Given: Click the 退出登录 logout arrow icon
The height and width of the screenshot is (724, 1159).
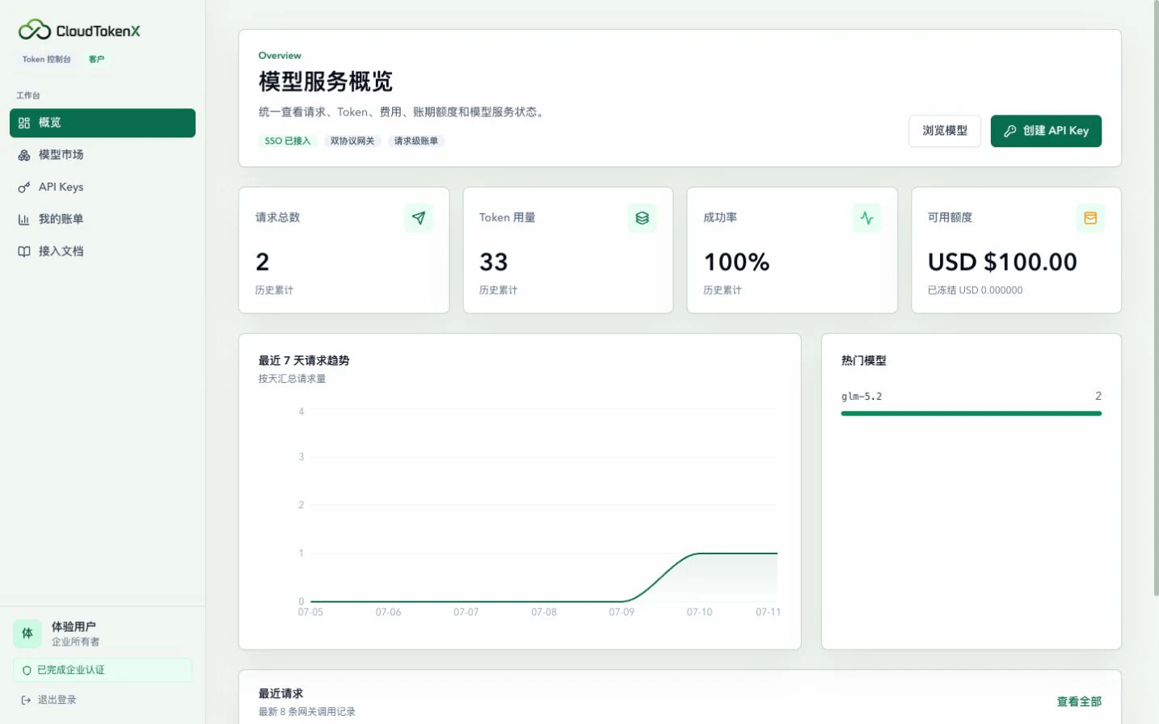Looking at the screenshot, I should click(26, 700).
